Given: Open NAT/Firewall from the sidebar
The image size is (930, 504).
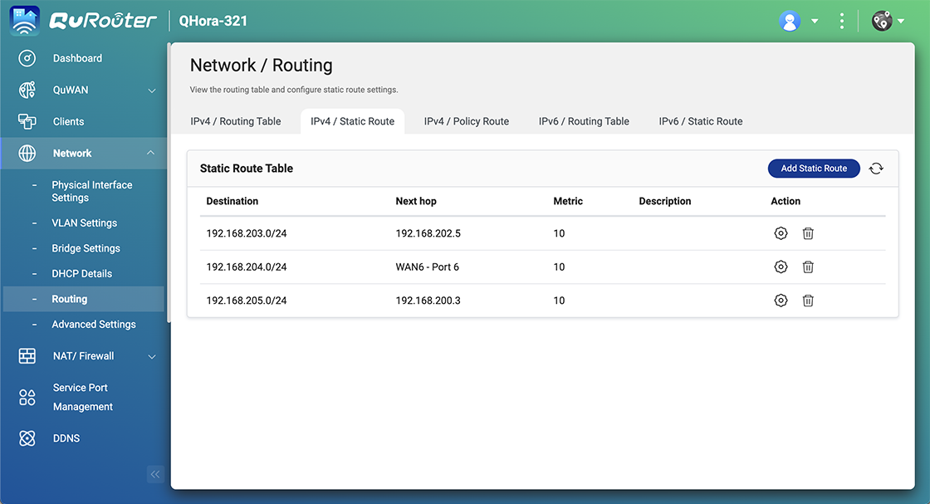Looking at the screenshot, I should [x=83, y=355].
